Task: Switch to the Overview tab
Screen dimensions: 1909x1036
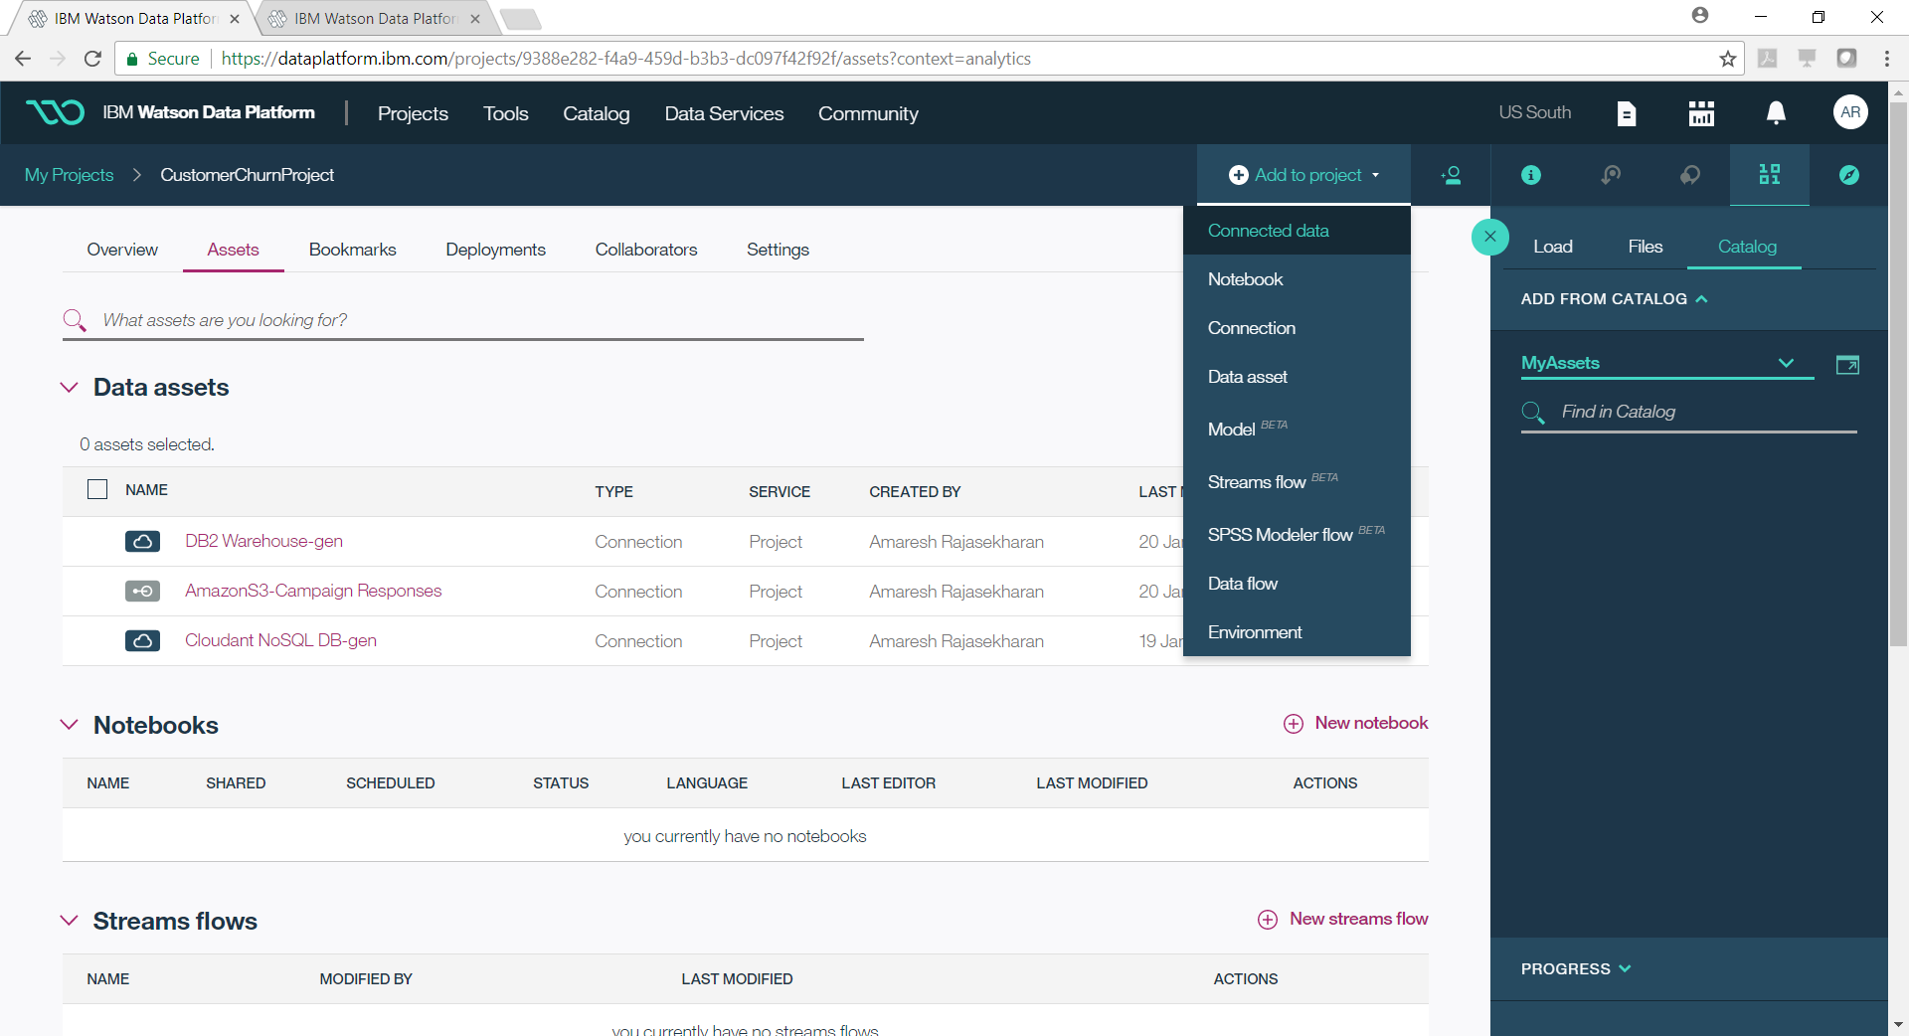Action: click(x=122, y=250)
